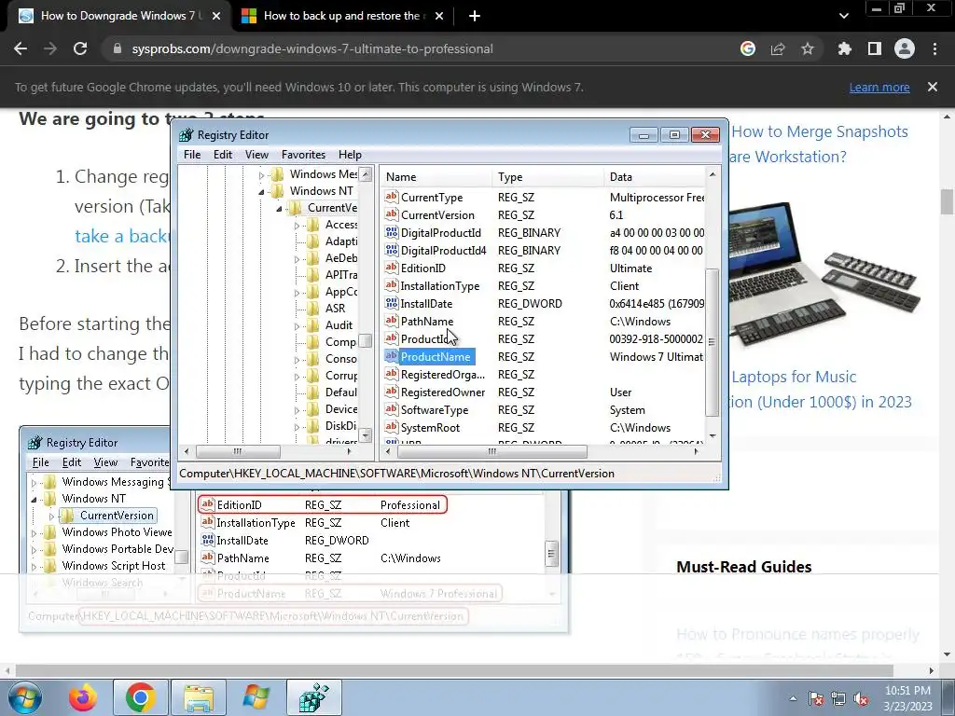Open the Favorites menu in Registry Editor
The image size is (955, 716).
[x=303, y=155]
